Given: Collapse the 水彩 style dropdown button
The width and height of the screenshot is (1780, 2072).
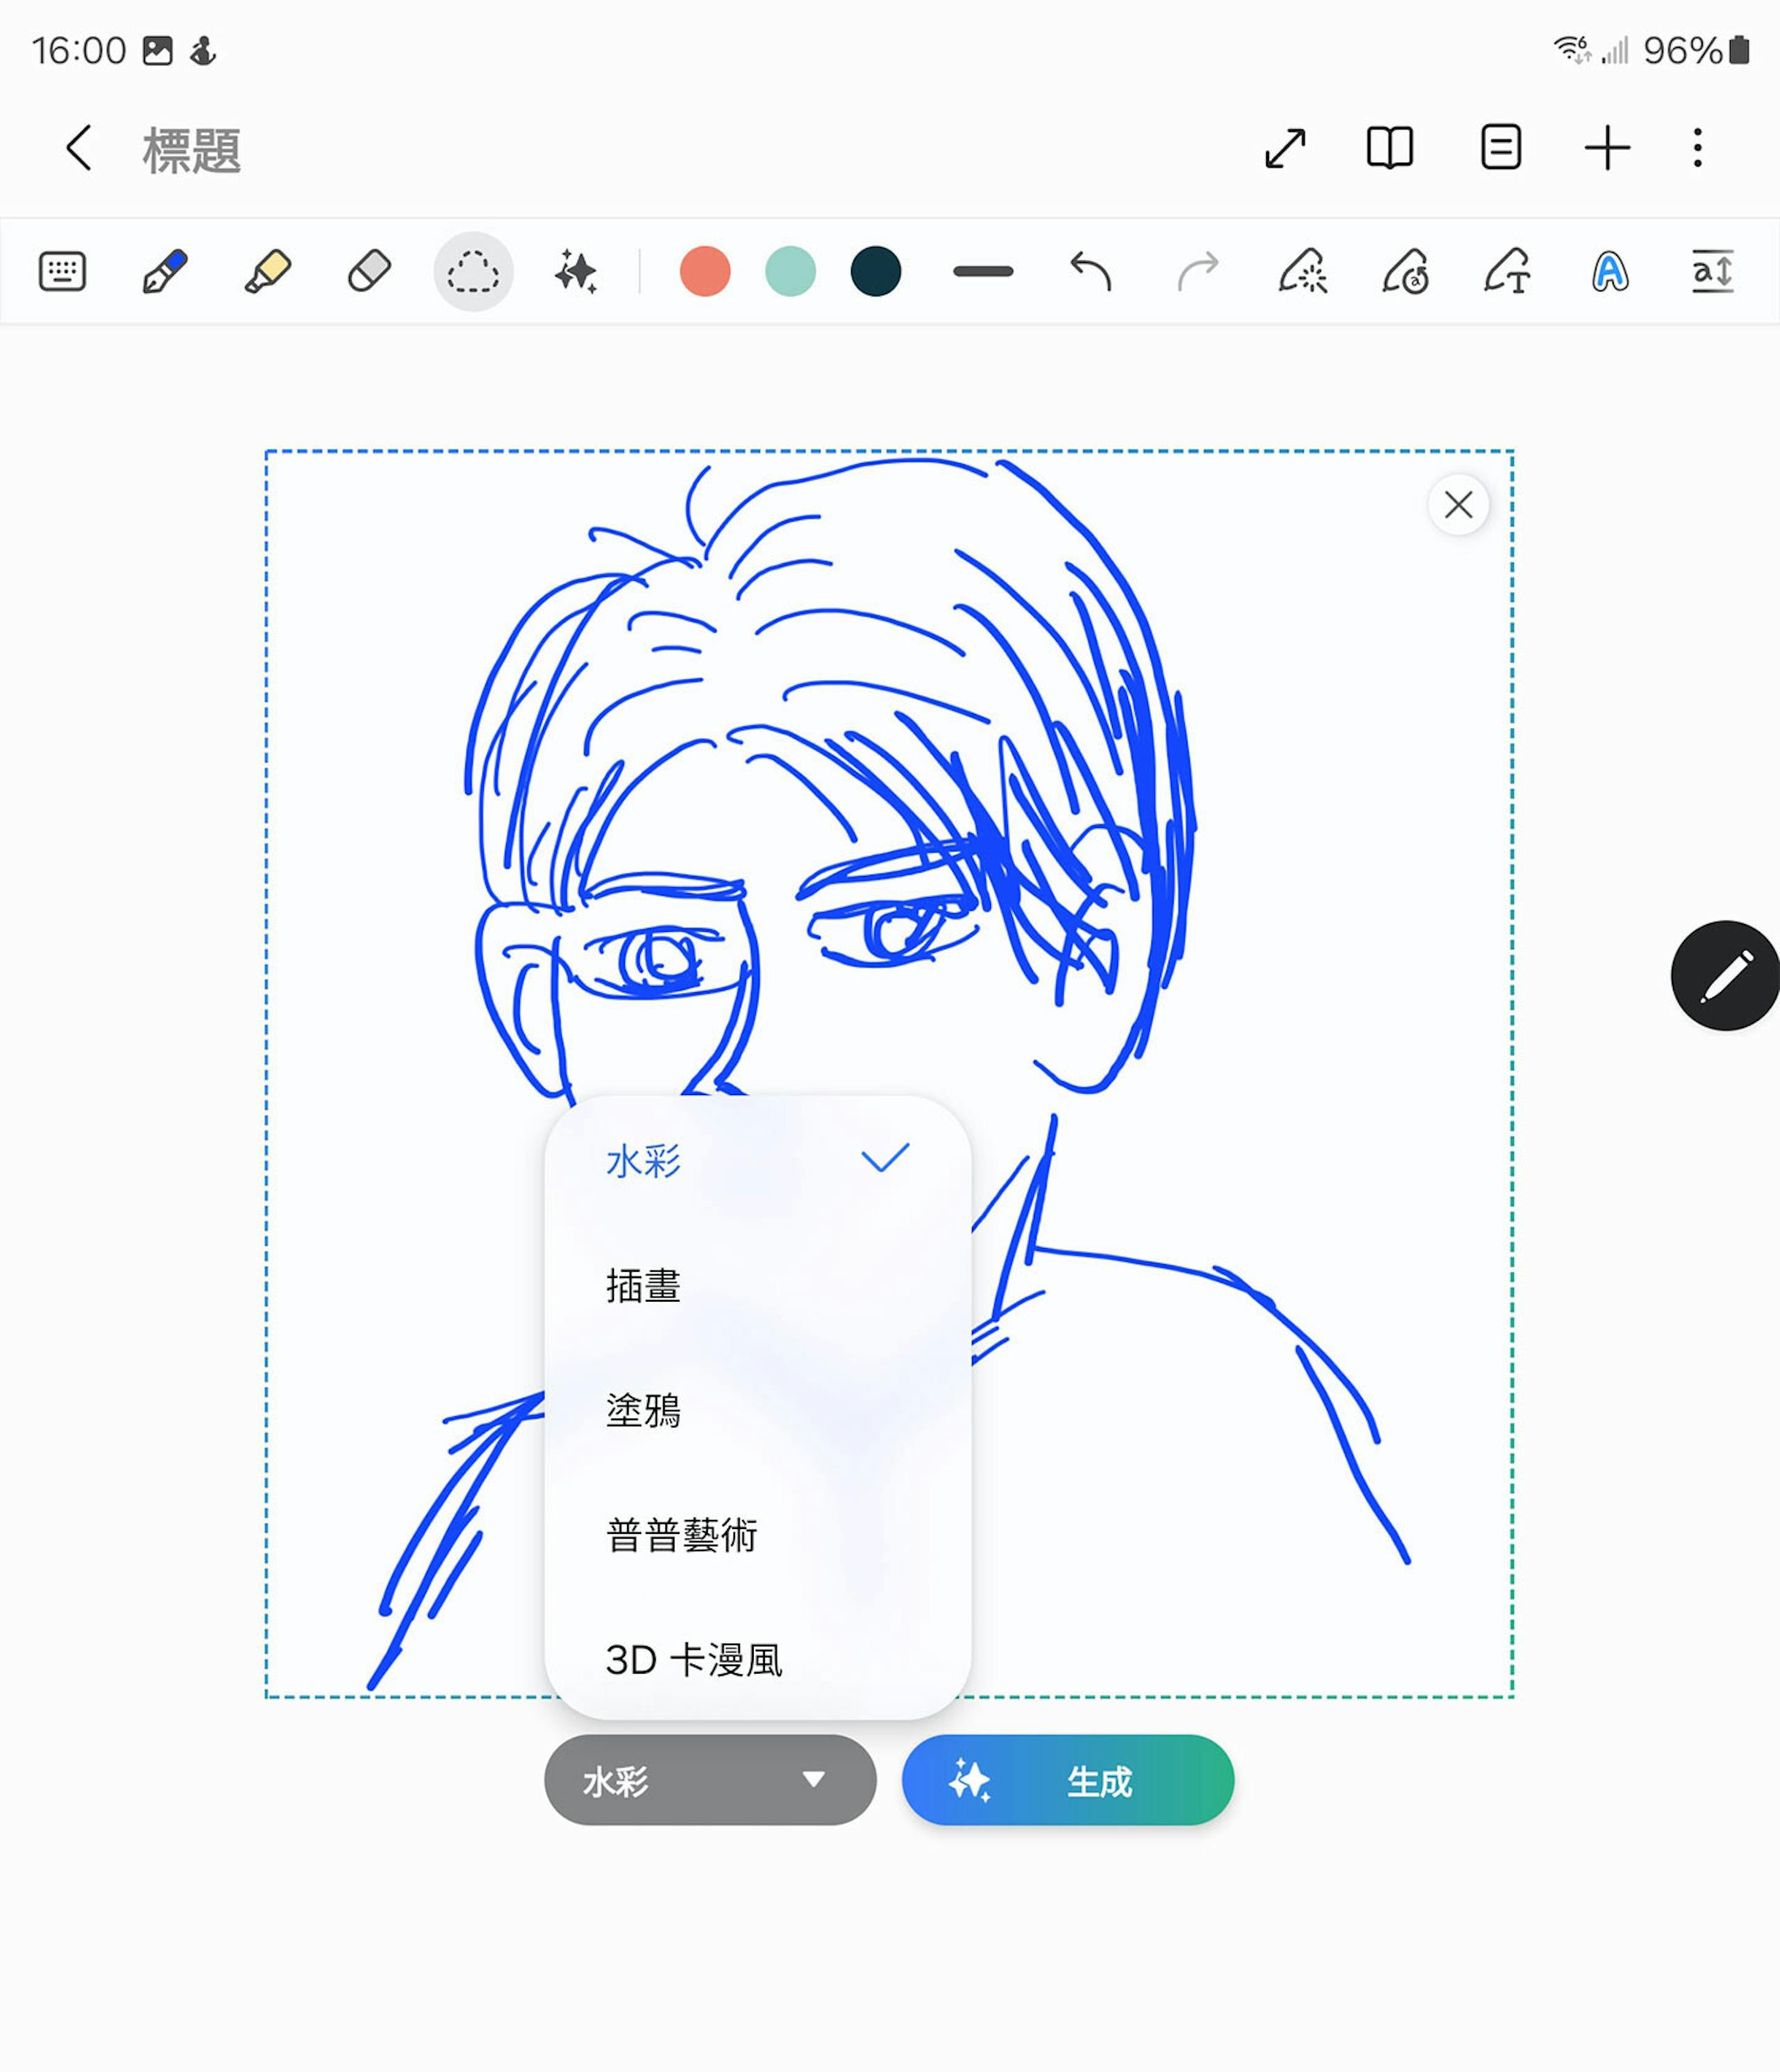Looking at the screenshot, I should point(710,1780).
